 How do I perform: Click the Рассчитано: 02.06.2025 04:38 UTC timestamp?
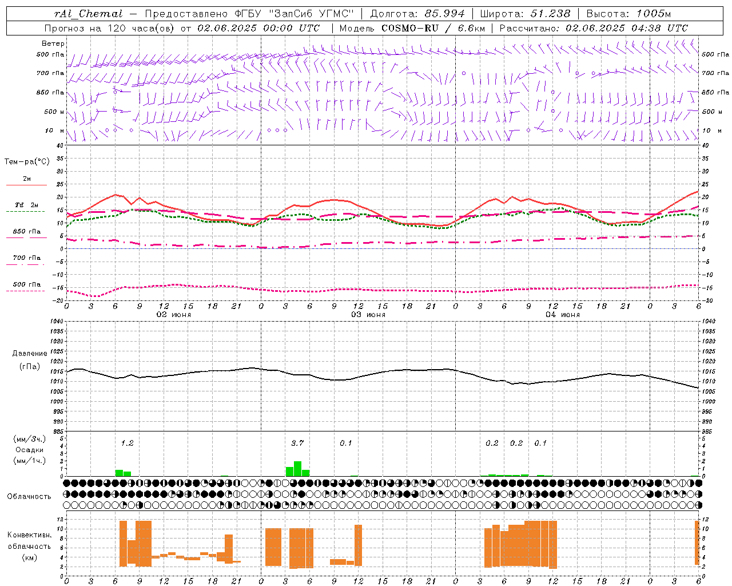(594, 28)
